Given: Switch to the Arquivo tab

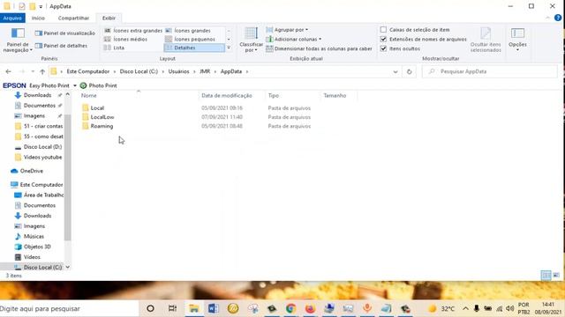Looking at the screenshot, I should point(12,18).
